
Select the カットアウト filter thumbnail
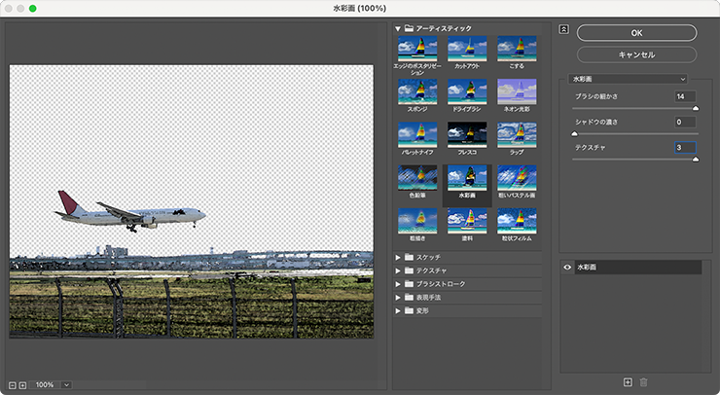point(467,50)
